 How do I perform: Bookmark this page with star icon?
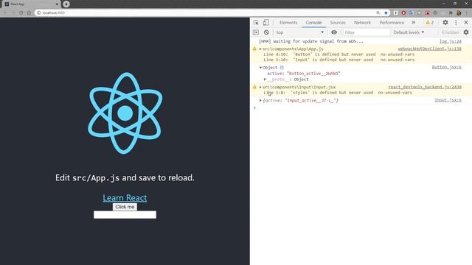coord(386,13)
